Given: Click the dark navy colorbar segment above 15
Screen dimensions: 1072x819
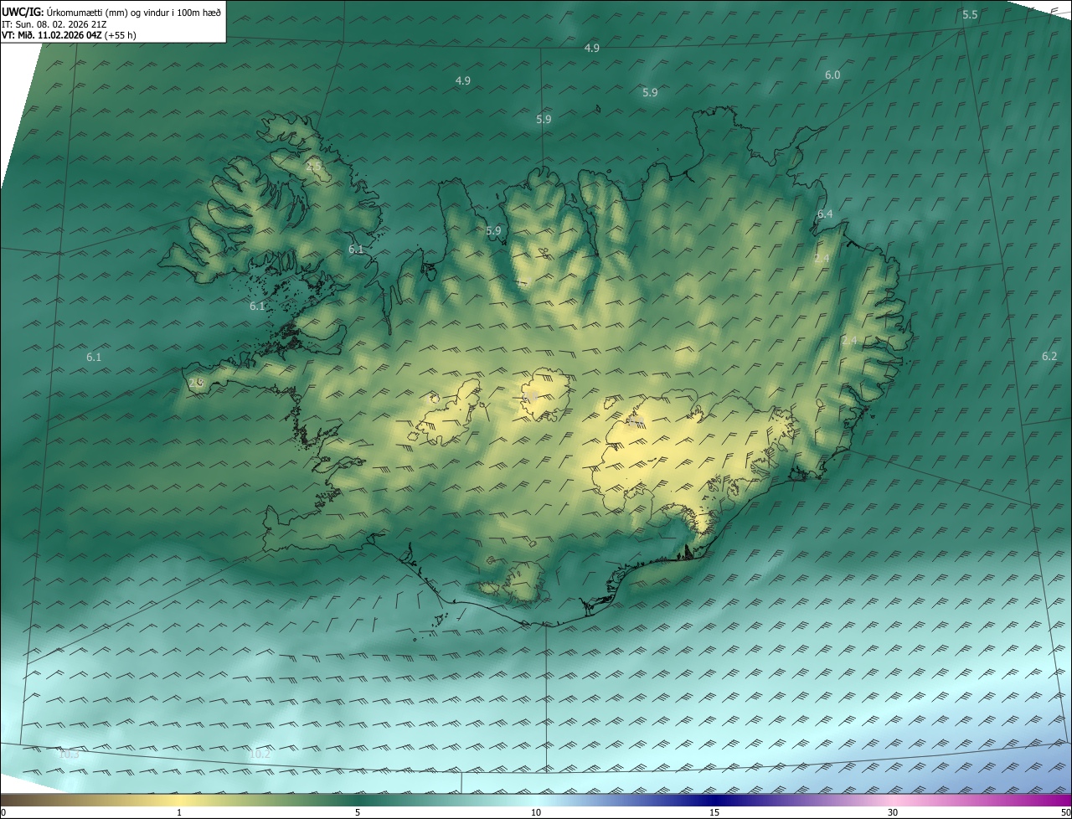Looking at the screenshot, I should click(x=714, y=800).
